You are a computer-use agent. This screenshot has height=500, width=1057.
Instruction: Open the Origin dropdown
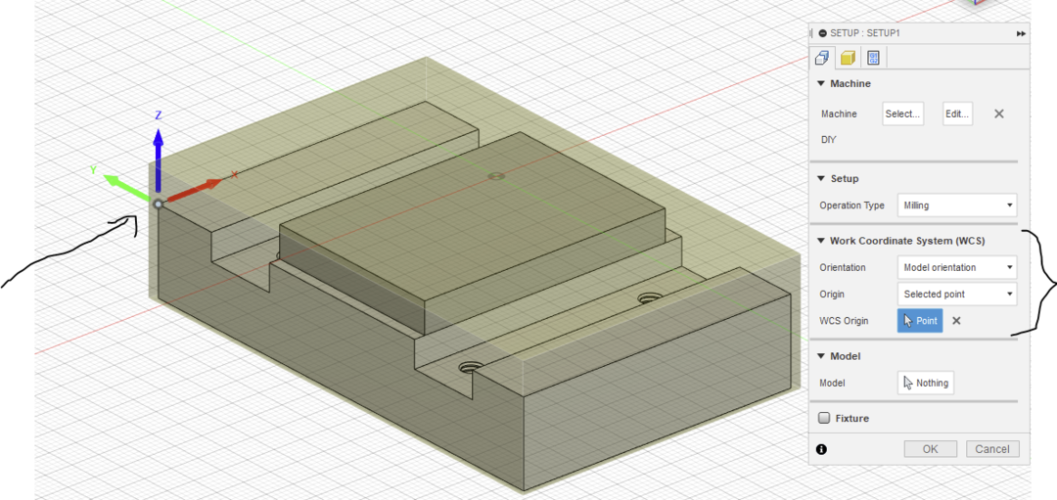pos(957,294)
